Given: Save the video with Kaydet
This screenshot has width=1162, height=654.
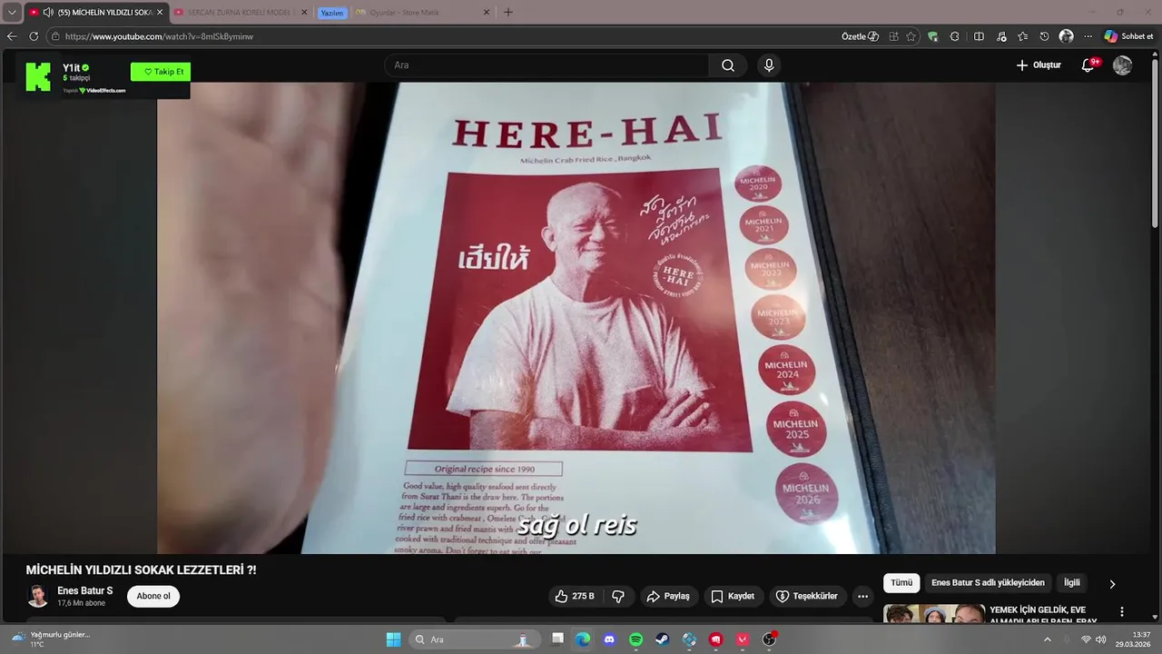Looking at the screenshot, I should (x=733, y=596).
